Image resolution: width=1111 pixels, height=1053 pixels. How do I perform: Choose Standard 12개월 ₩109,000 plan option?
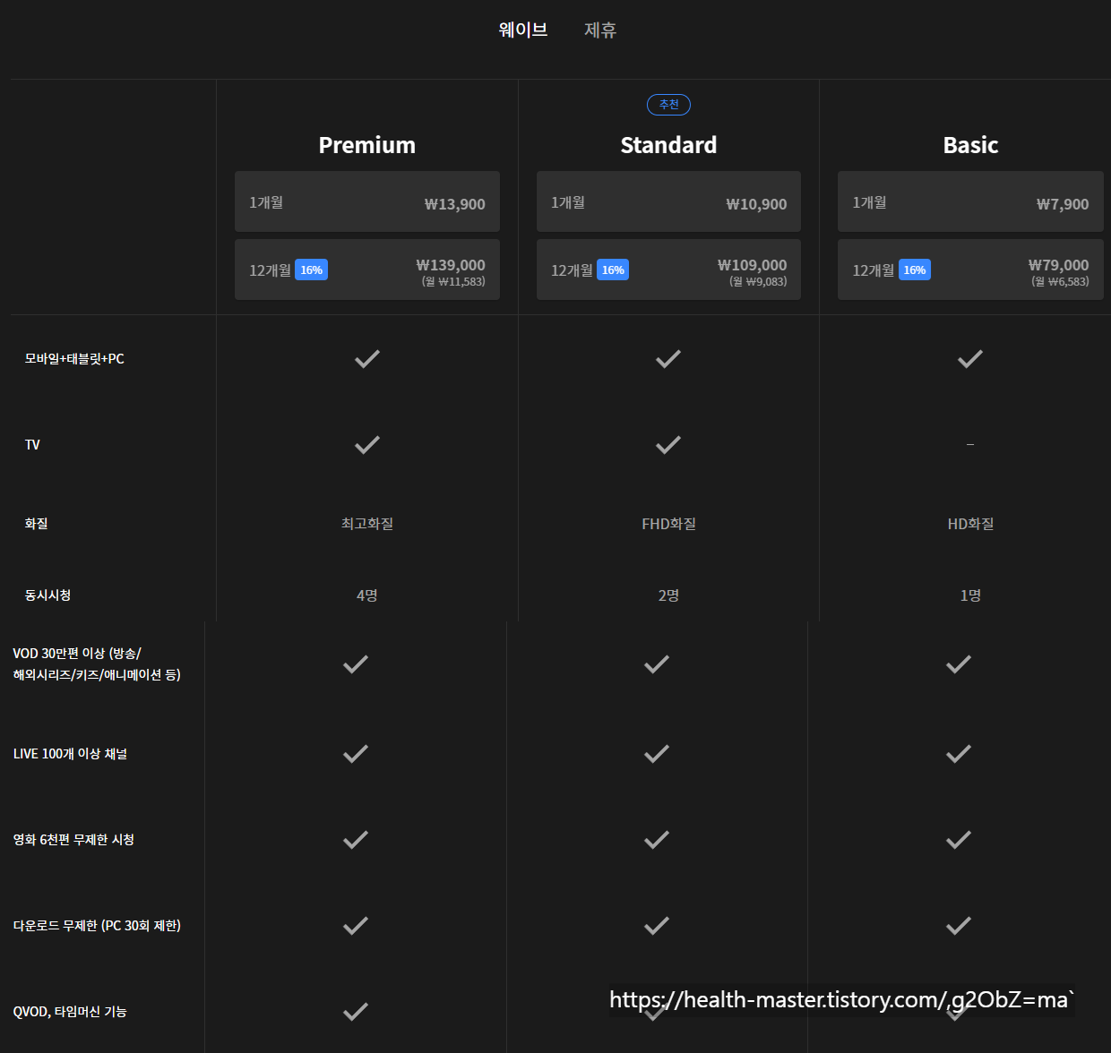click(x=668, y=270)
